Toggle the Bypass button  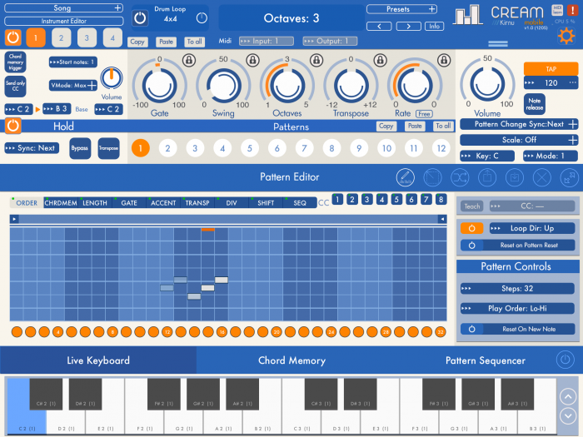(x=80, y=148)
